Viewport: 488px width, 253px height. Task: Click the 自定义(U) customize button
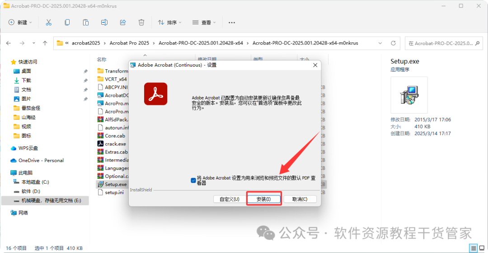230,199
